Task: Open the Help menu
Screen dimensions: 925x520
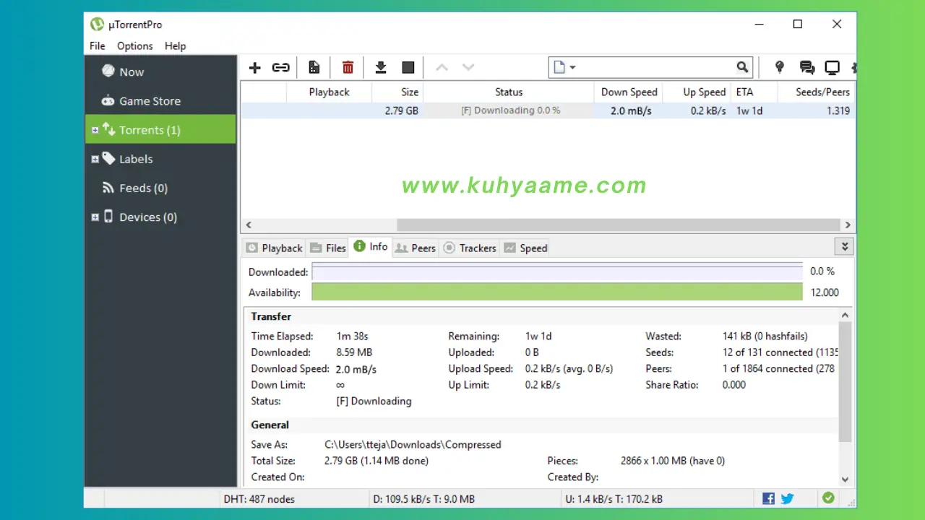Action: (x=175, y=45)
